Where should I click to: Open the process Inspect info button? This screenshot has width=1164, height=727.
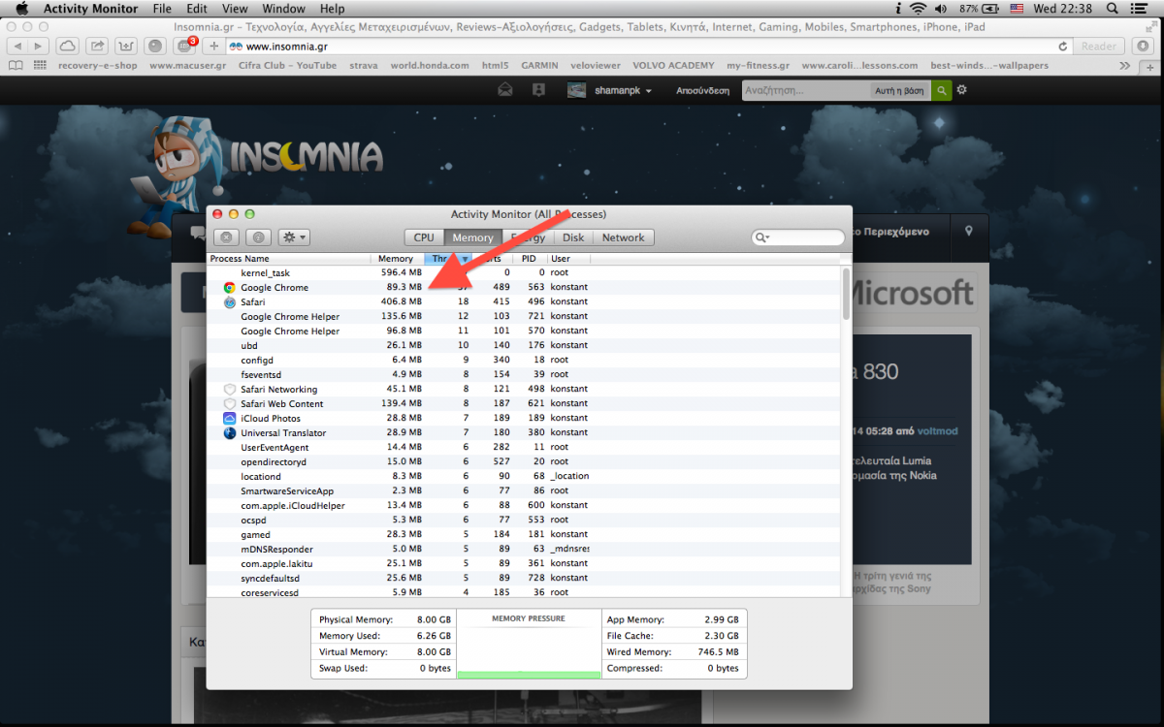pos(257,237)
